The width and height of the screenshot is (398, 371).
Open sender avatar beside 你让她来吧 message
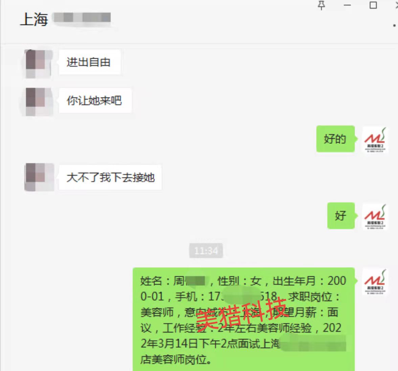39,101
